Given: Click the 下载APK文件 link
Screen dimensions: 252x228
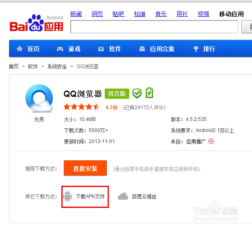Looking at the screenshot, I should [90, 196].
